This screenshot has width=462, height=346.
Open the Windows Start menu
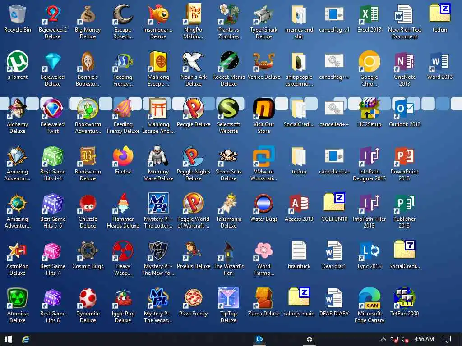pyautogui.click(x=8, y=339)
